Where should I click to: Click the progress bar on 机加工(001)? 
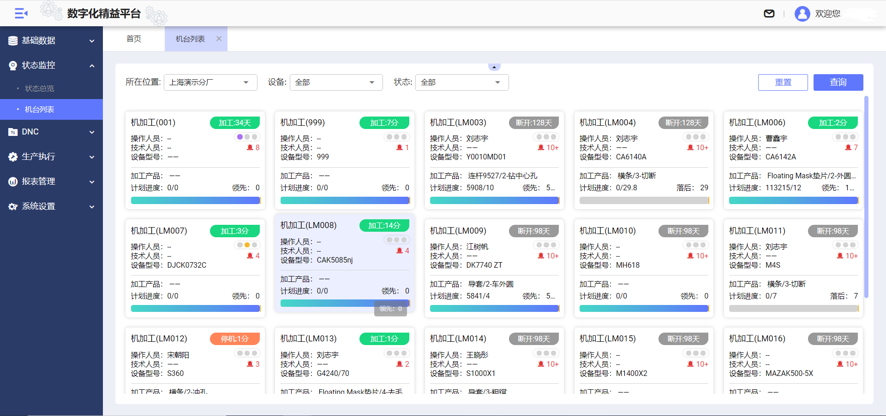(196, 200)
